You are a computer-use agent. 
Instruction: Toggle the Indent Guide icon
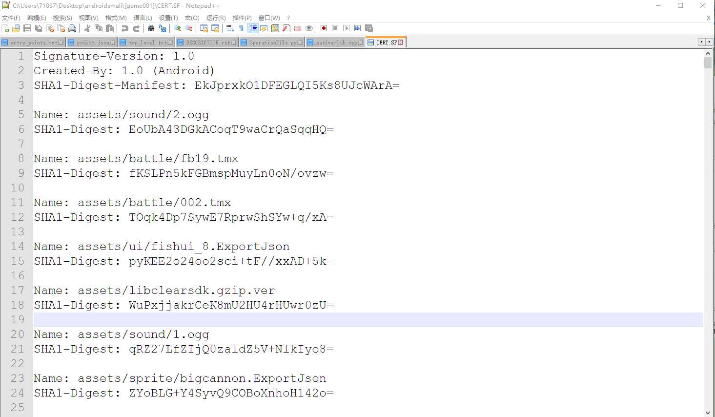coord(253,28)
